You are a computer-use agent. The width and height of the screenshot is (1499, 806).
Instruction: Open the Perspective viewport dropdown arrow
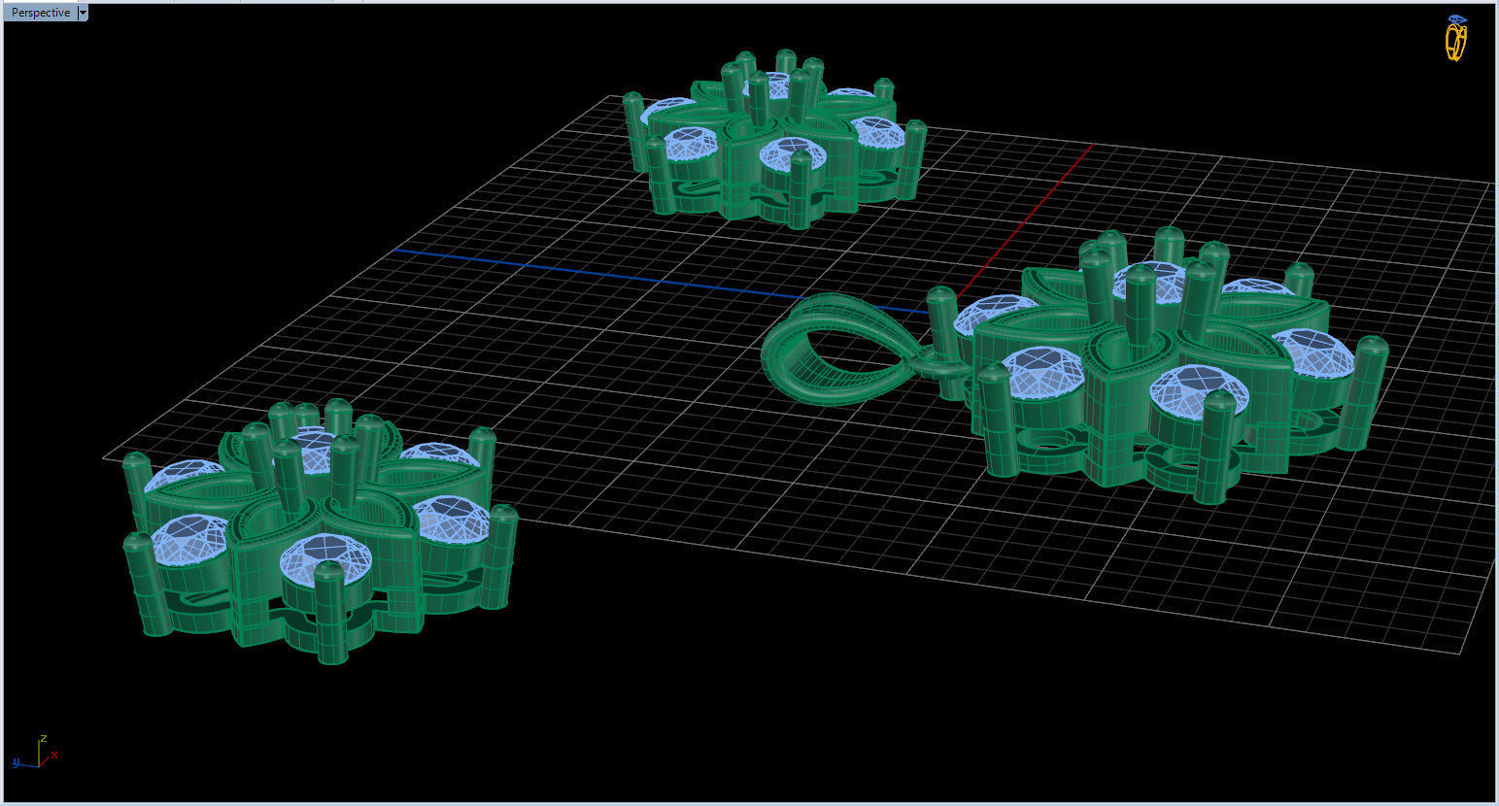click(x=83, y=13)
